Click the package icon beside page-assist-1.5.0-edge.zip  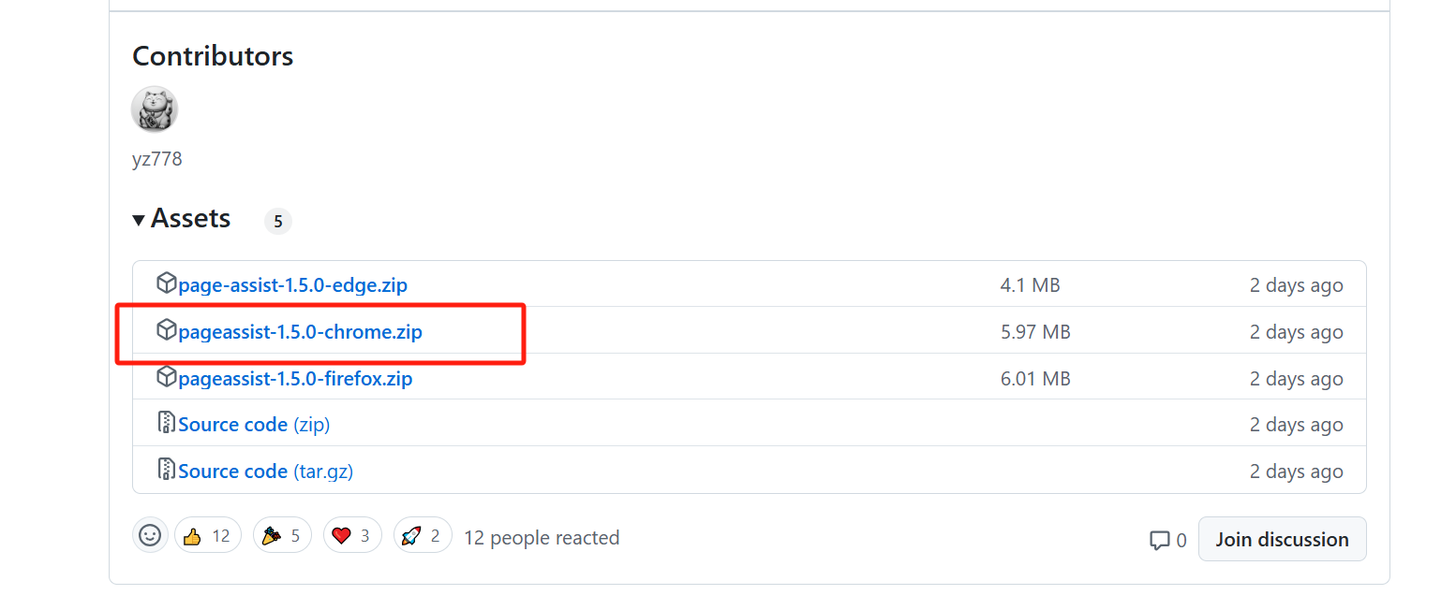click(x=166, y=283)
